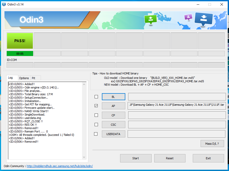This screenshot has height=171, width=229.
Task: Click the AP file button
Action: pyautogui.click(x=114, y=106)
